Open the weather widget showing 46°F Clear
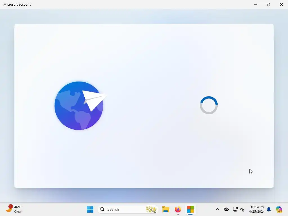288x216 pixels. pyautogui.click(x=14, y=209)
